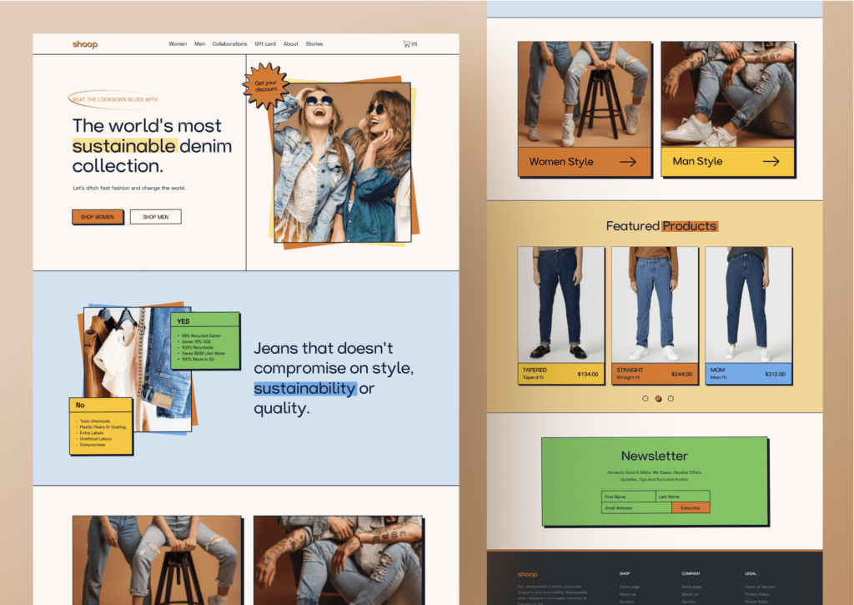This screenshot has height=605, width=854.
Task: Select Gift card in the navigation
Action: click(x=265, y=43)
